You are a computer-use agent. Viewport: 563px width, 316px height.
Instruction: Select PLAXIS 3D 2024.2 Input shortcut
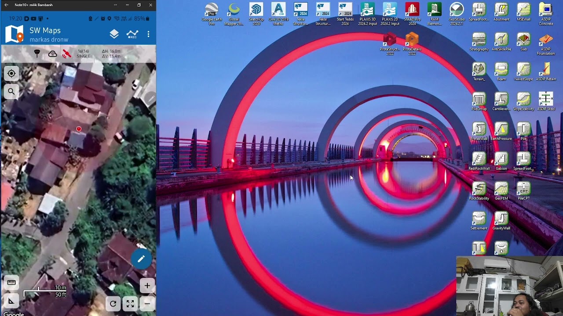pyautogui.click(x=367, y=14)
